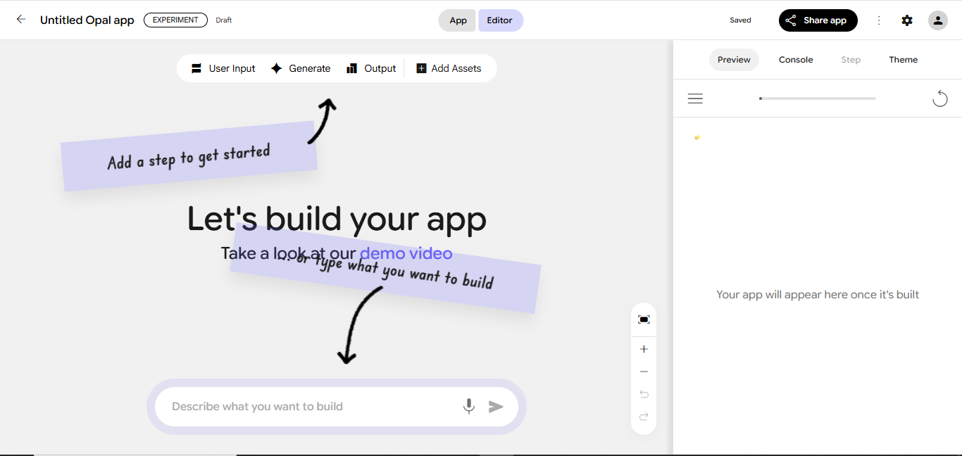Restart the app preview with the reset icon
This screenshot has width=962, height=456.
(939, 99)
